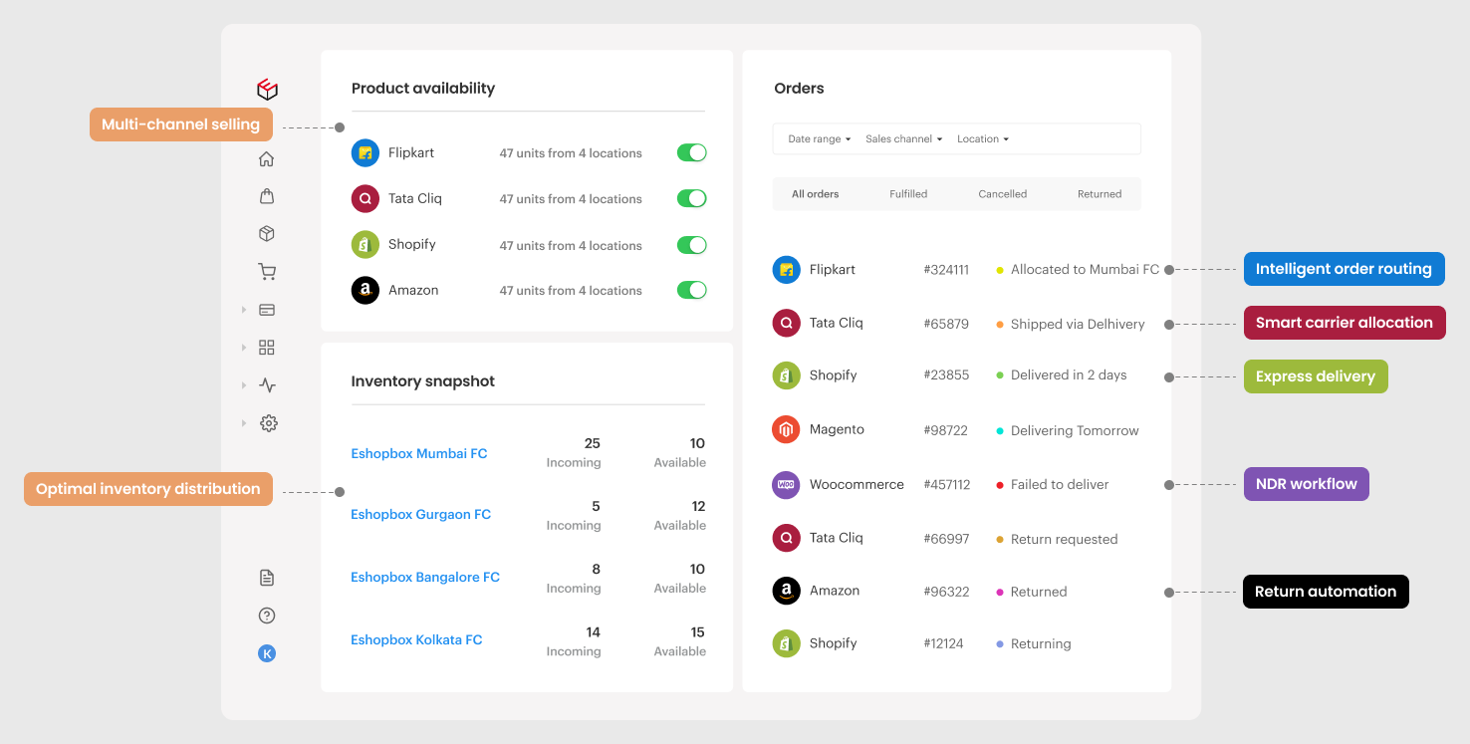Click the Magento logo on order #98722

coord(787,429)
